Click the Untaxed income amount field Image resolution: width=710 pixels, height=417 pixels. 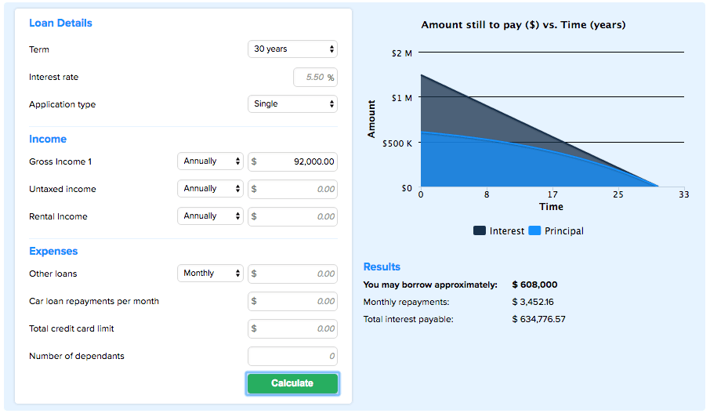(299, 190)
